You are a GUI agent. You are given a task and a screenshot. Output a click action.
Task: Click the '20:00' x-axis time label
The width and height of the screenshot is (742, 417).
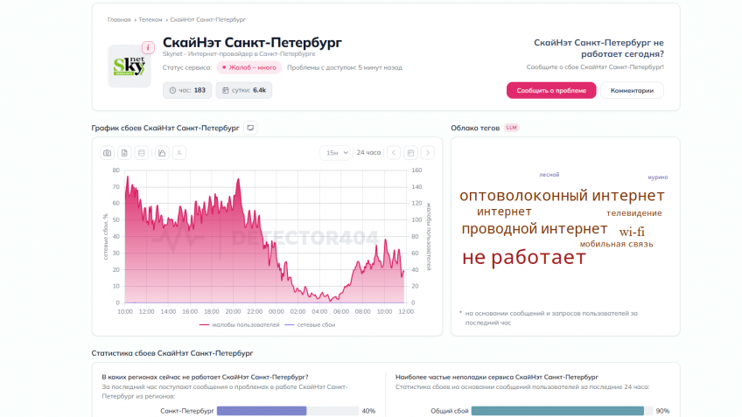tap(233, 311)
